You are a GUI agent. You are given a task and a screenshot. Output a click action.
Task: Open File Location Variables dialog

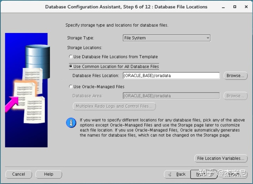pyautogui.click(x=221, y=158)
